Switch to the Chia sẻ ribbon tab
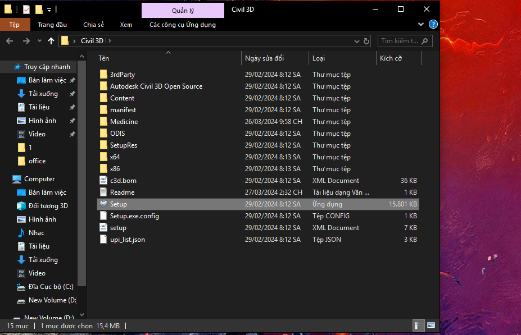 click(93, 25)
